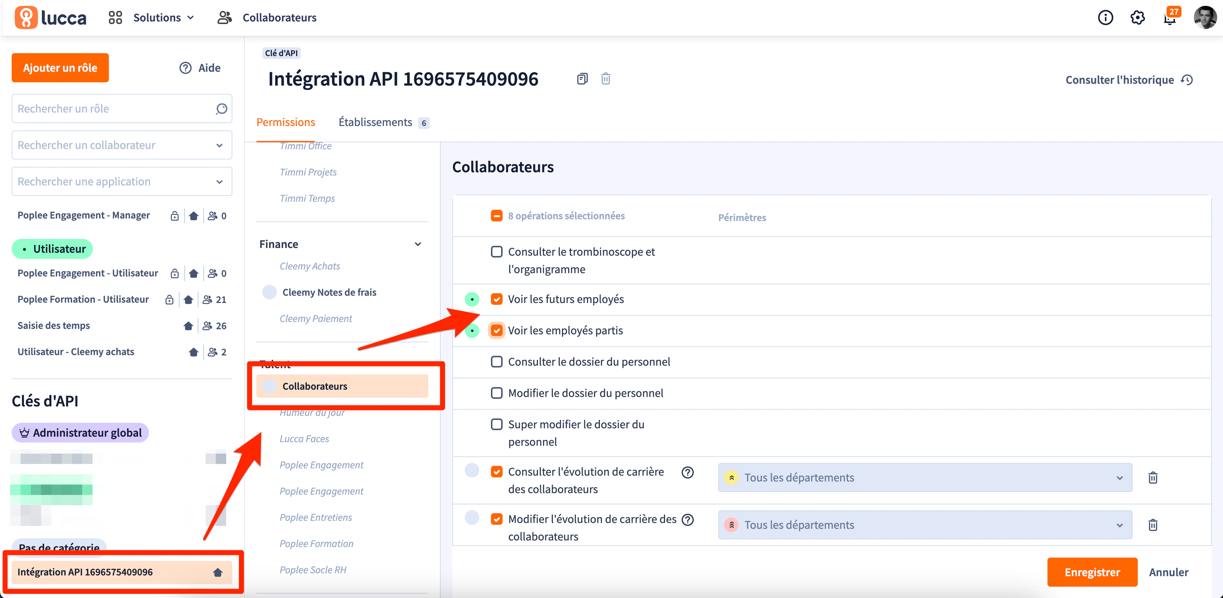Click the Lucca logo
This screenshot has height=598, width=1223.
click(x=50, y=17)
